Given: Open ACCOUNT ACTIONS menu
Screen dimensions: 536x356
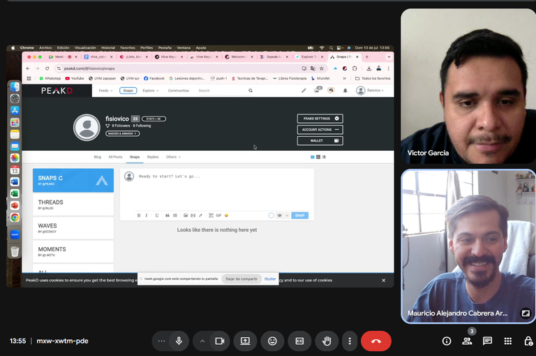Looking at the screenshot, I should 320,130.
